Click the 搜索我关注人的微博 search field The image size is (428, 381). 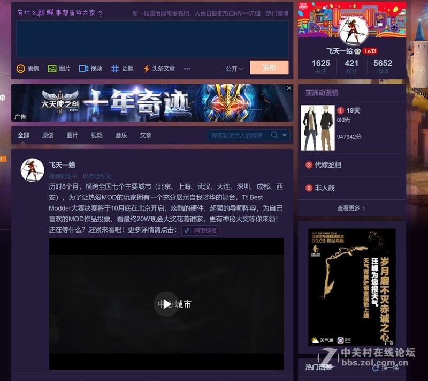(238, 135)
